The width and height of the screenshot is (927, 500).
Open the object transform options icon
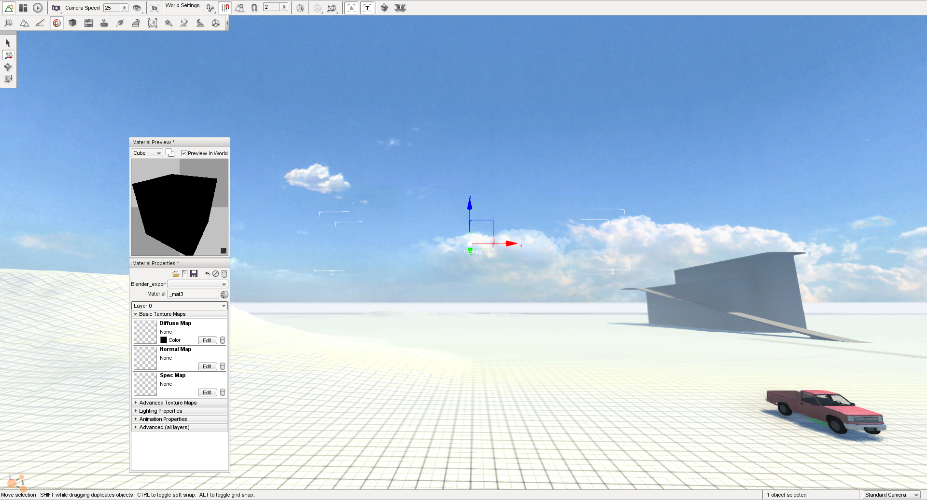tap(332, 8)
